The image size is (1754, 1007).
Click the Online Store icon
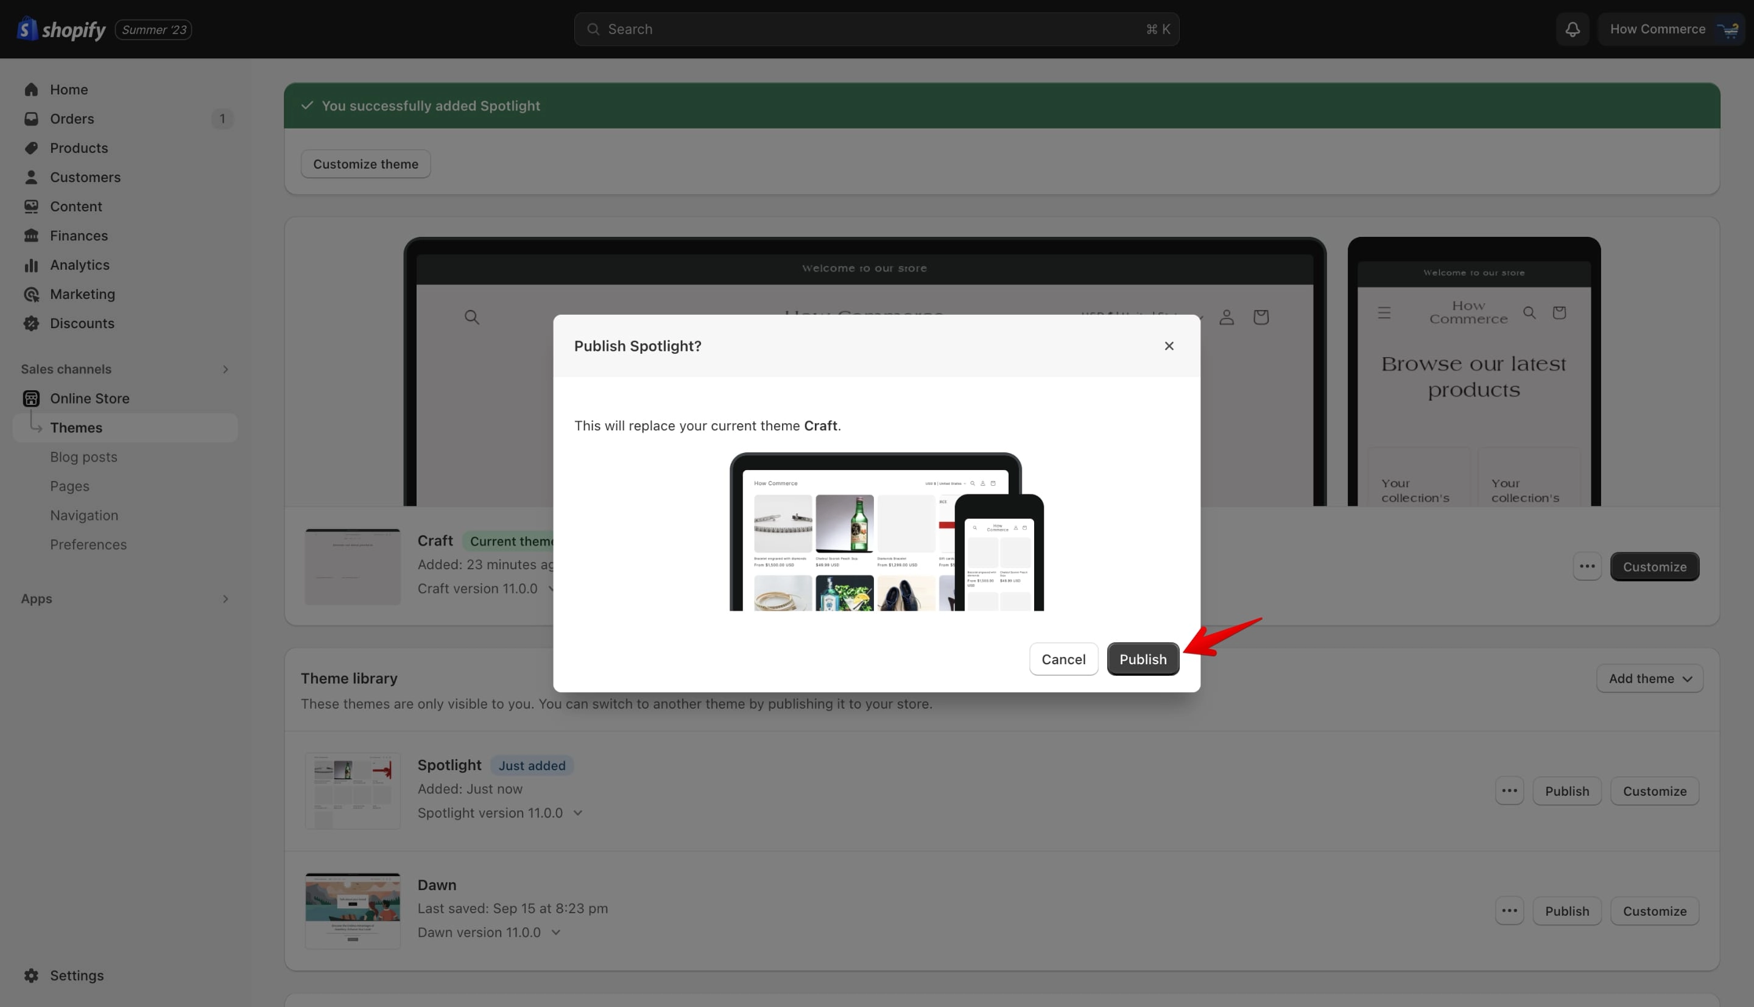(x=31, y=398)
